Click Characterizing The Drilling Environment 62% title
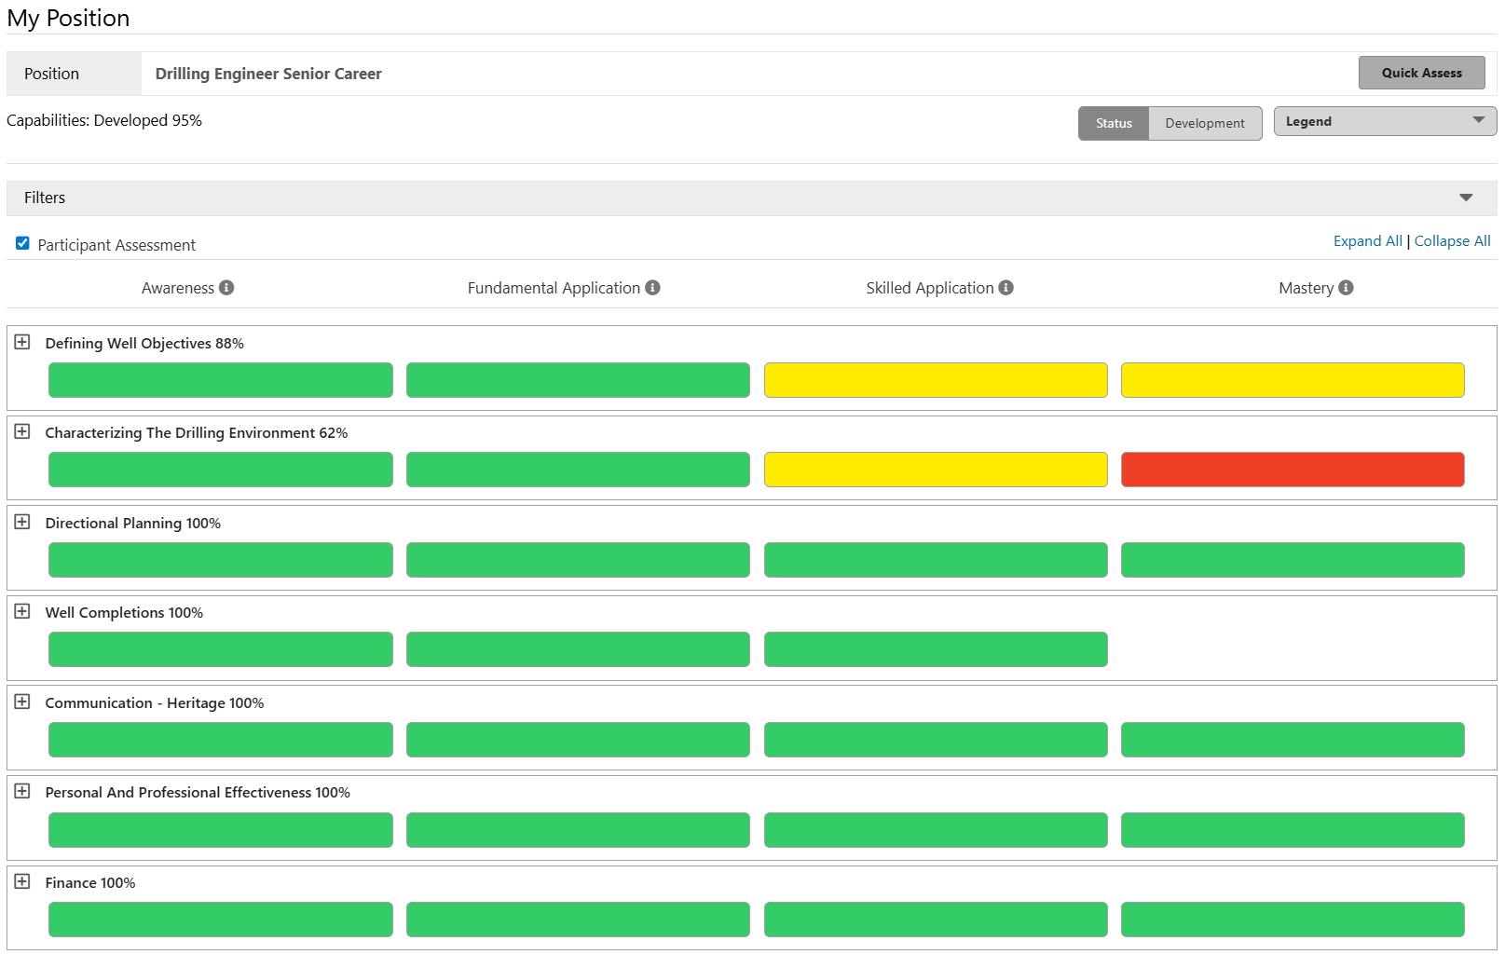 pos(197,432)
